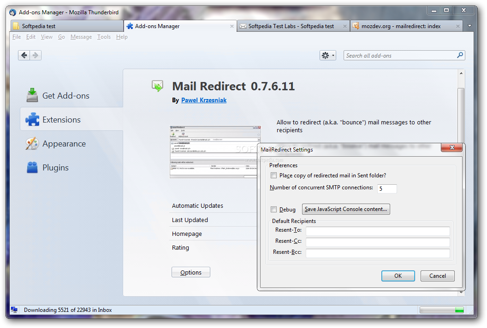Click 'Downloading 5521 of 22943 in Inbox' status text

pos(68,310)
